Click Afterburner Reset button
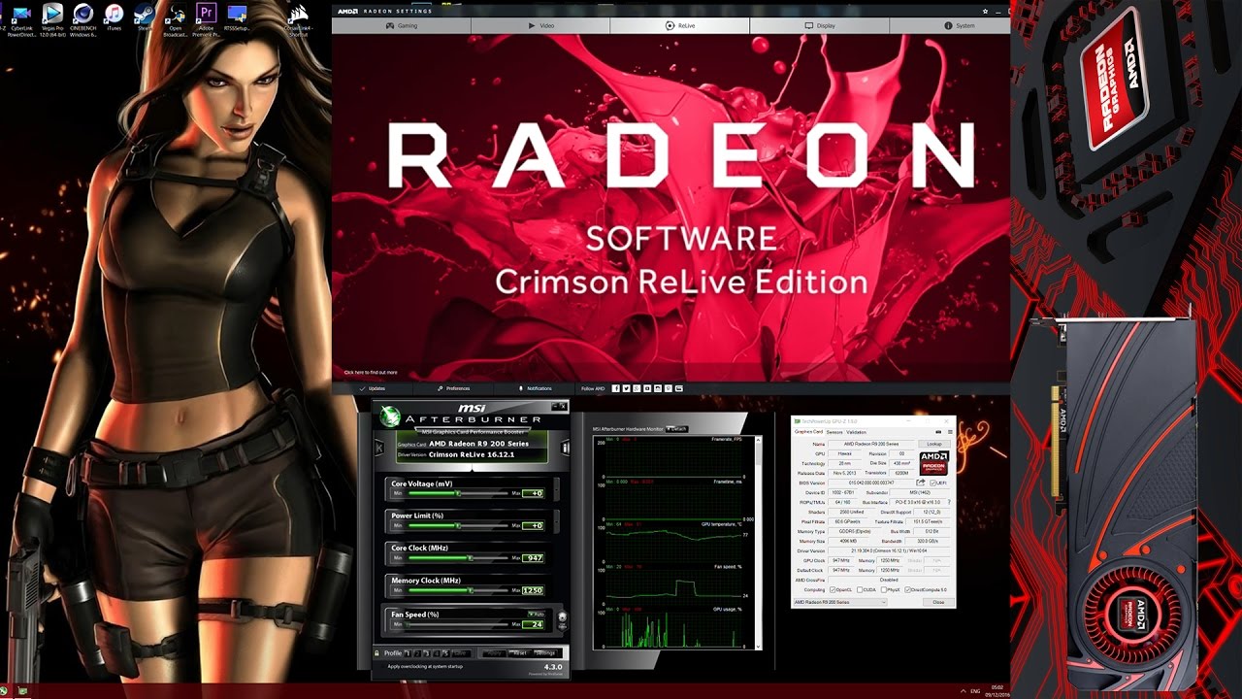 [x=520, y=653]
